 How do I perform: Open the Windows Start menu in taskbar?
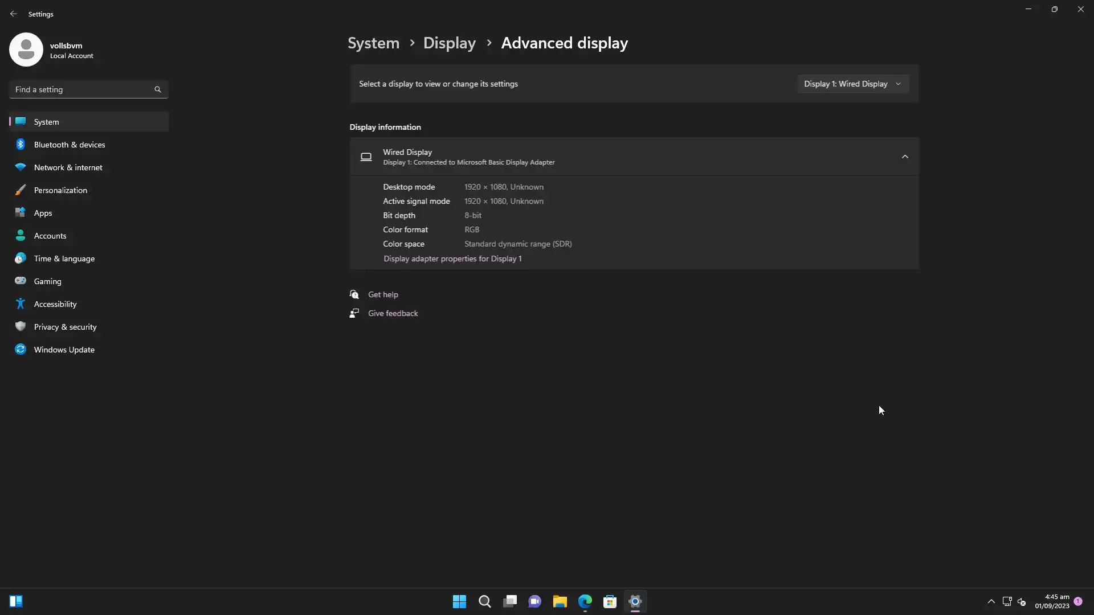(x=459, y=601)
